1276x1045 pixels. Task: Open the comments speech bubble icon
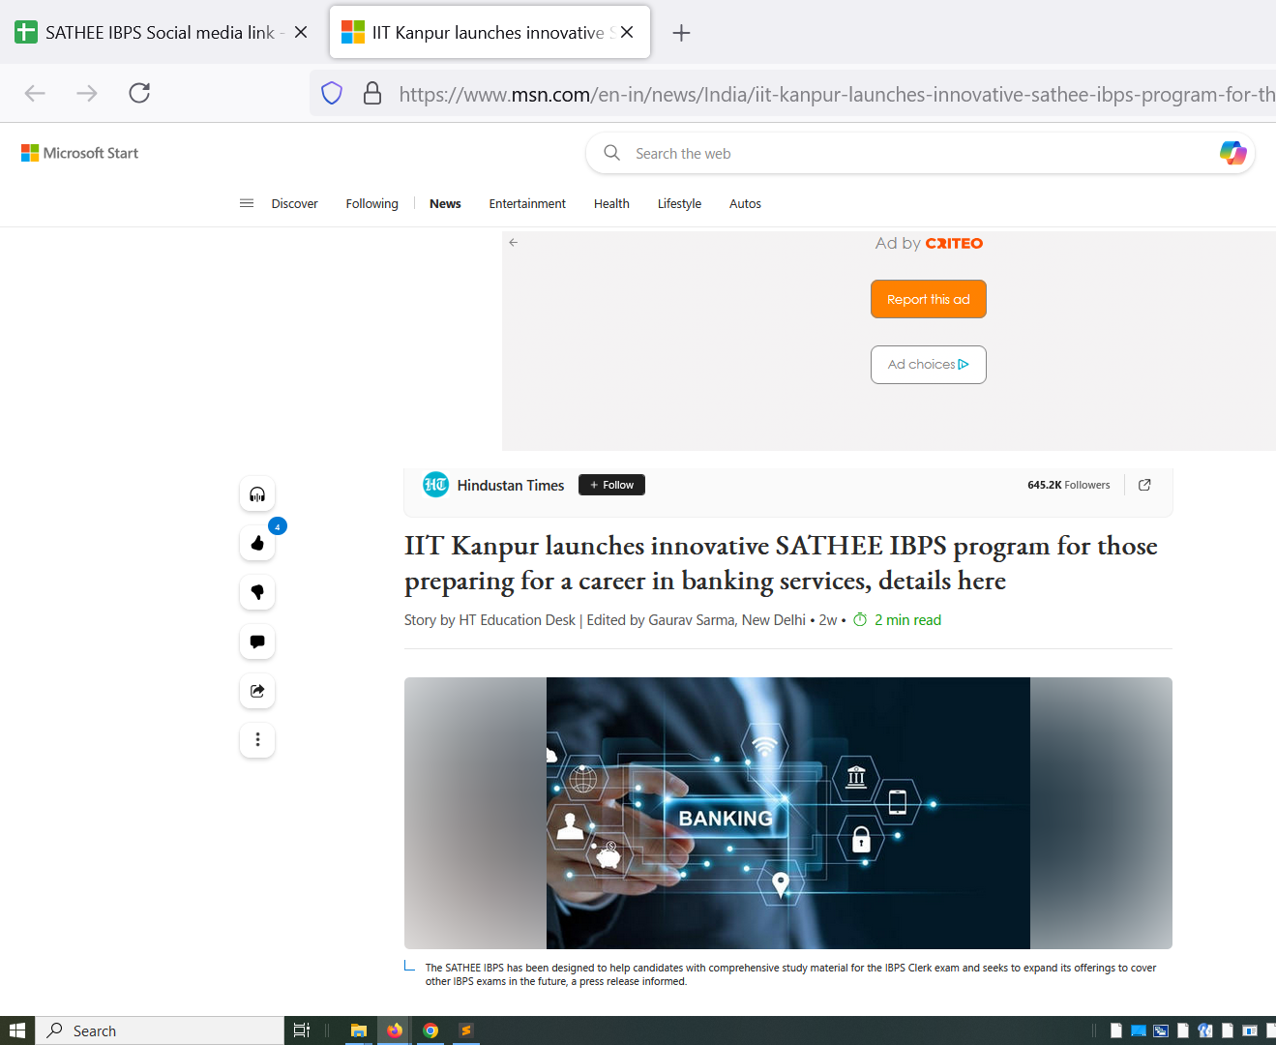[257, 642]
